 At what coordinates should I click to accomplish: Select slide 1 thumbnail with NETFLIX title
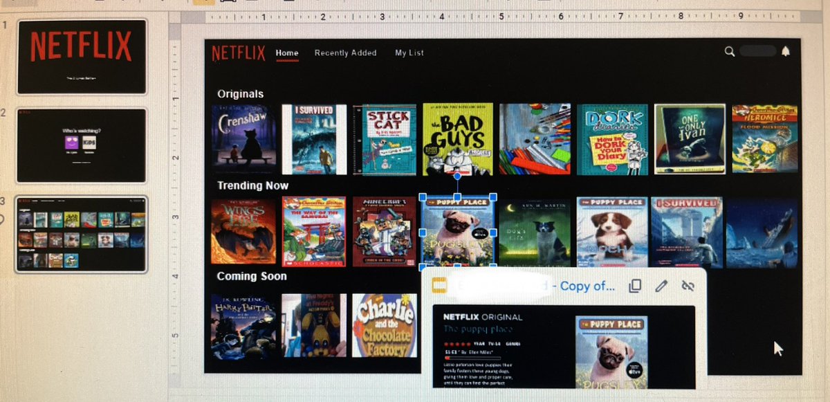pyautogui.click(x=82, y=56)
